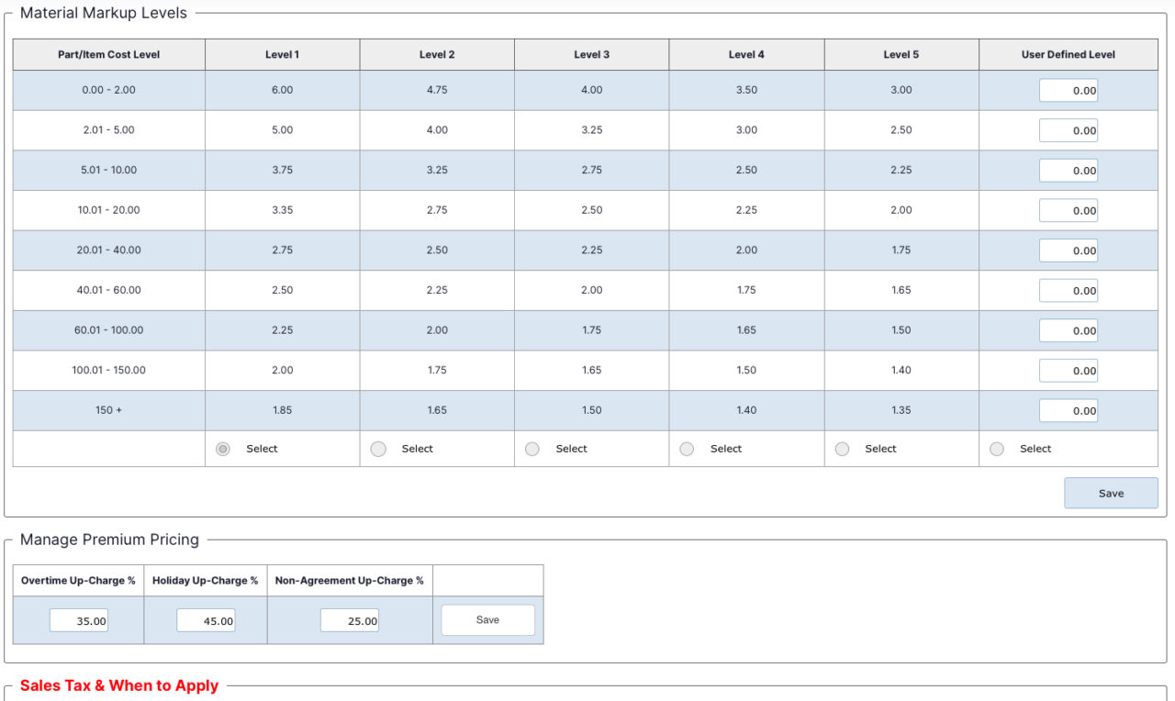This screenshot has width=1175, height=701.
Task: Click the Manage Premium Pricing heading
Action: tap(109, 540)
